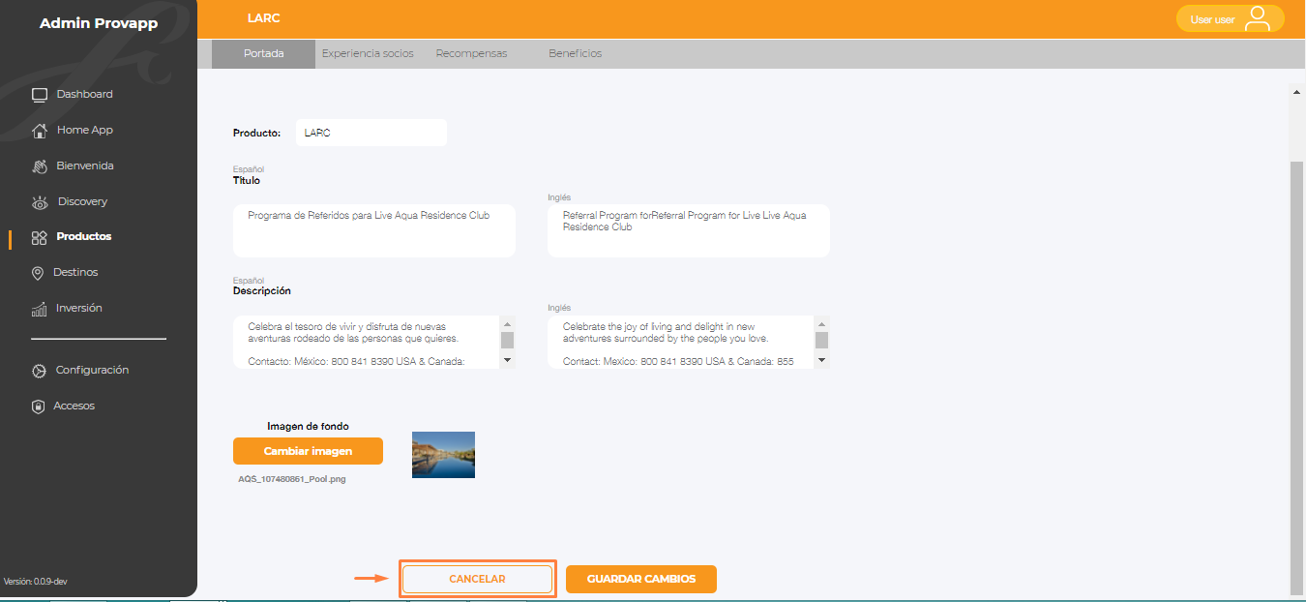Select Discovery in the sidebar
The image size is (1306, 602).
pos(82,201)
